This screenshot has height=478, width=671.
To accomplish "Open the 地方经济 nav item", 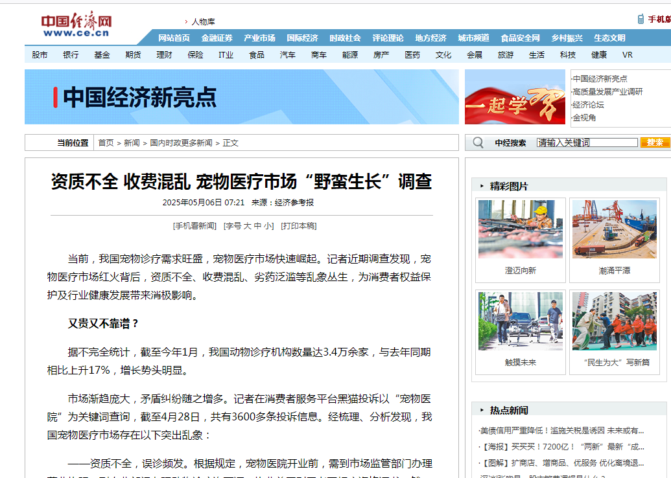I will [430, 38].
